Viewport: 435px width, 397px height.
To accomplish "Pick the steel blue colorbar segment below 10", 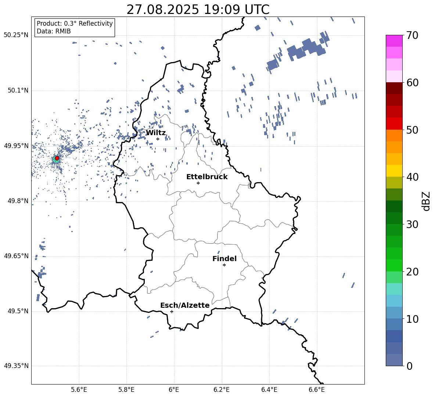I will coord(394,324).
